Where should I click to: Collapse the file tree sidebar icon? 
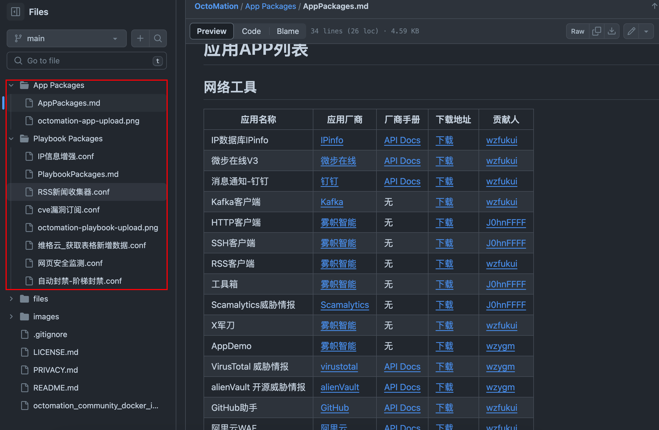[x=16, y=12]
